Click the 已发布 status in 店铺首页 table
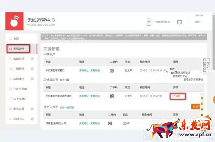The width and height of the screenshot is (215, 142). click(x=129, y=70)
